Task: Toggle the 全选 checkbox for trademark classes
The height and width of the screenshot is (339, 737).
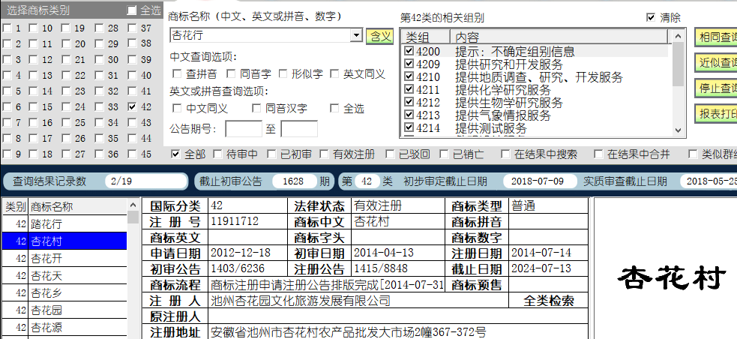Action: point(133,10)
